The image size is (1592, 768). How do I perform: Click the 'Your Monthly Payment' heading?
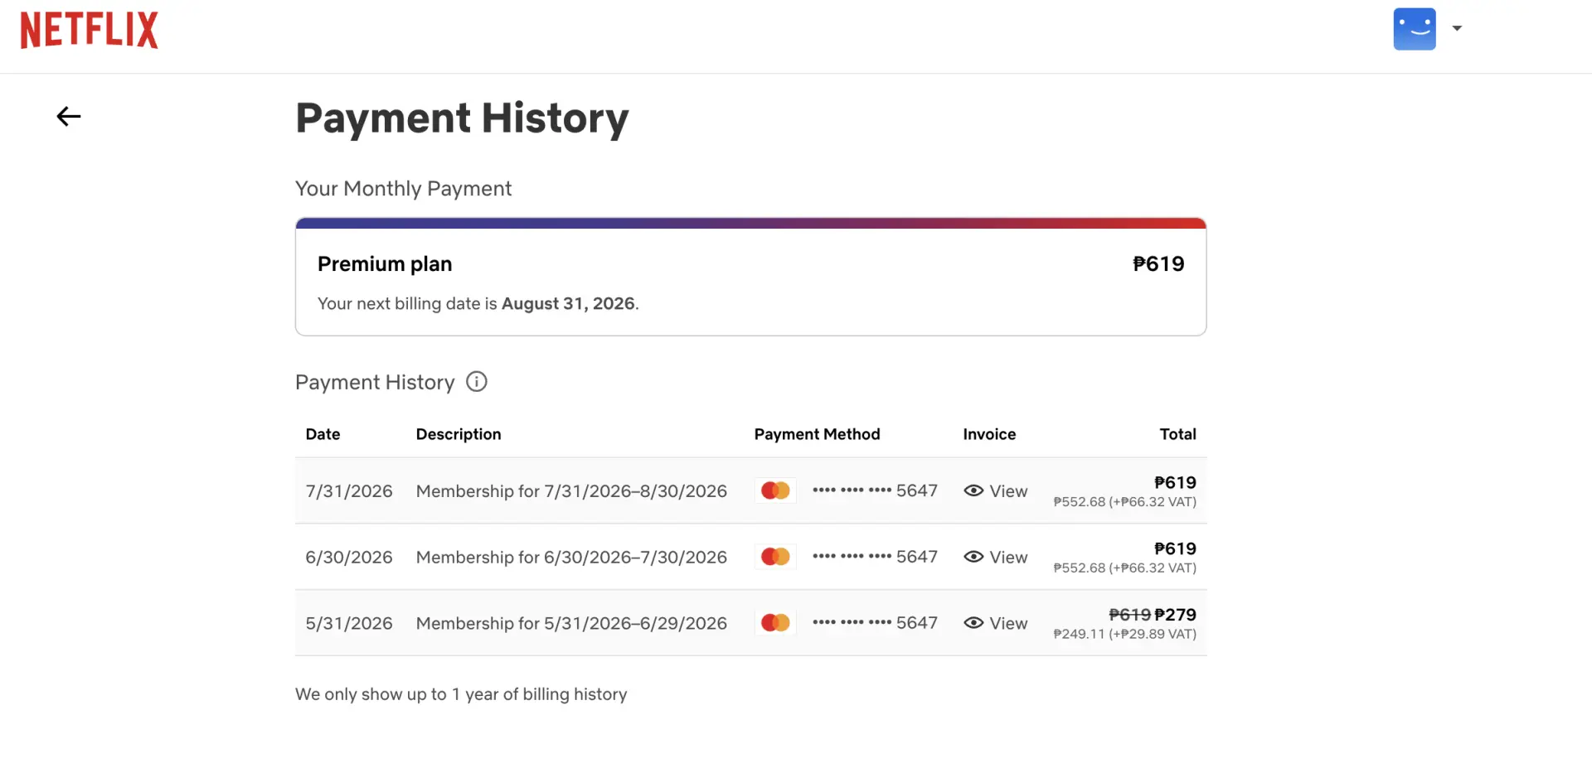click(403, 189)
